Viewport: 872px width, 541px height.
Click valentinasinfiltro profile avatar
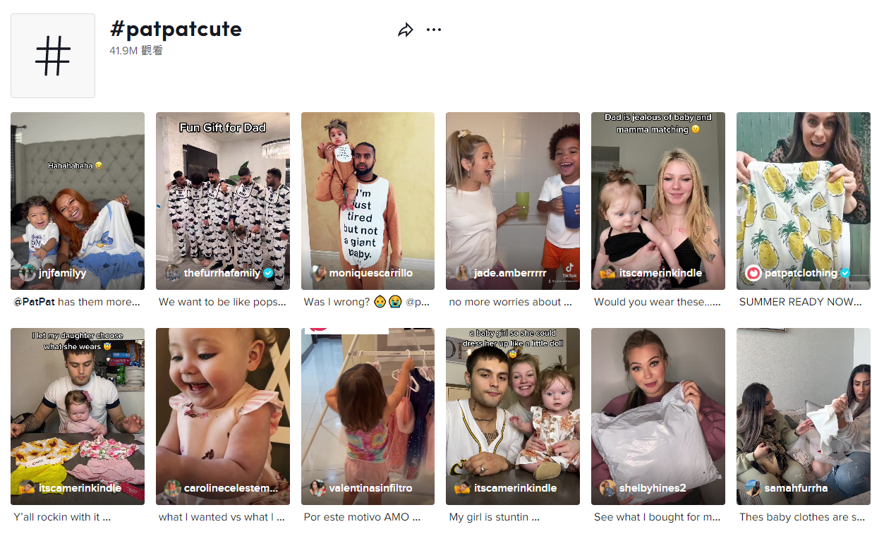[318, 488]
